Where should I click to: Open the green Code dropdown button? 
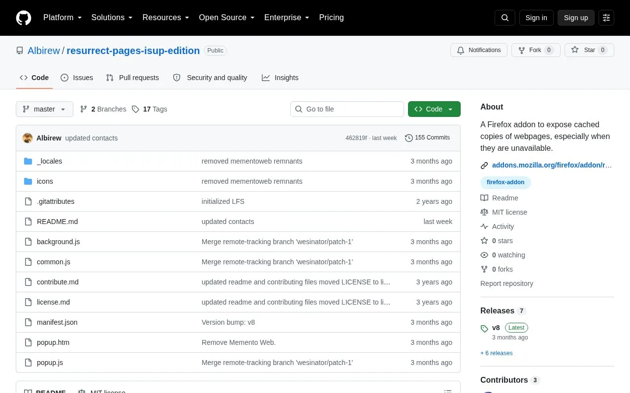434,109
